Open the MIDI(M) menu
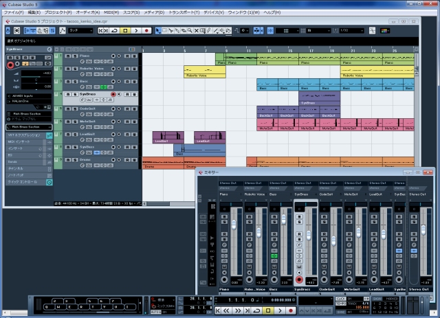 111,12
